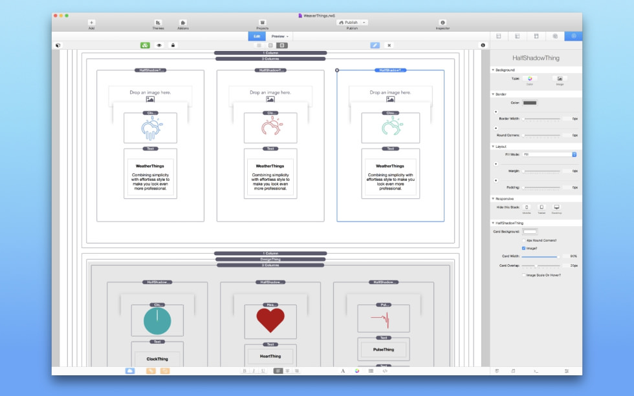Collapse the Border section
The image size is (634, 396).
point(493,94)
